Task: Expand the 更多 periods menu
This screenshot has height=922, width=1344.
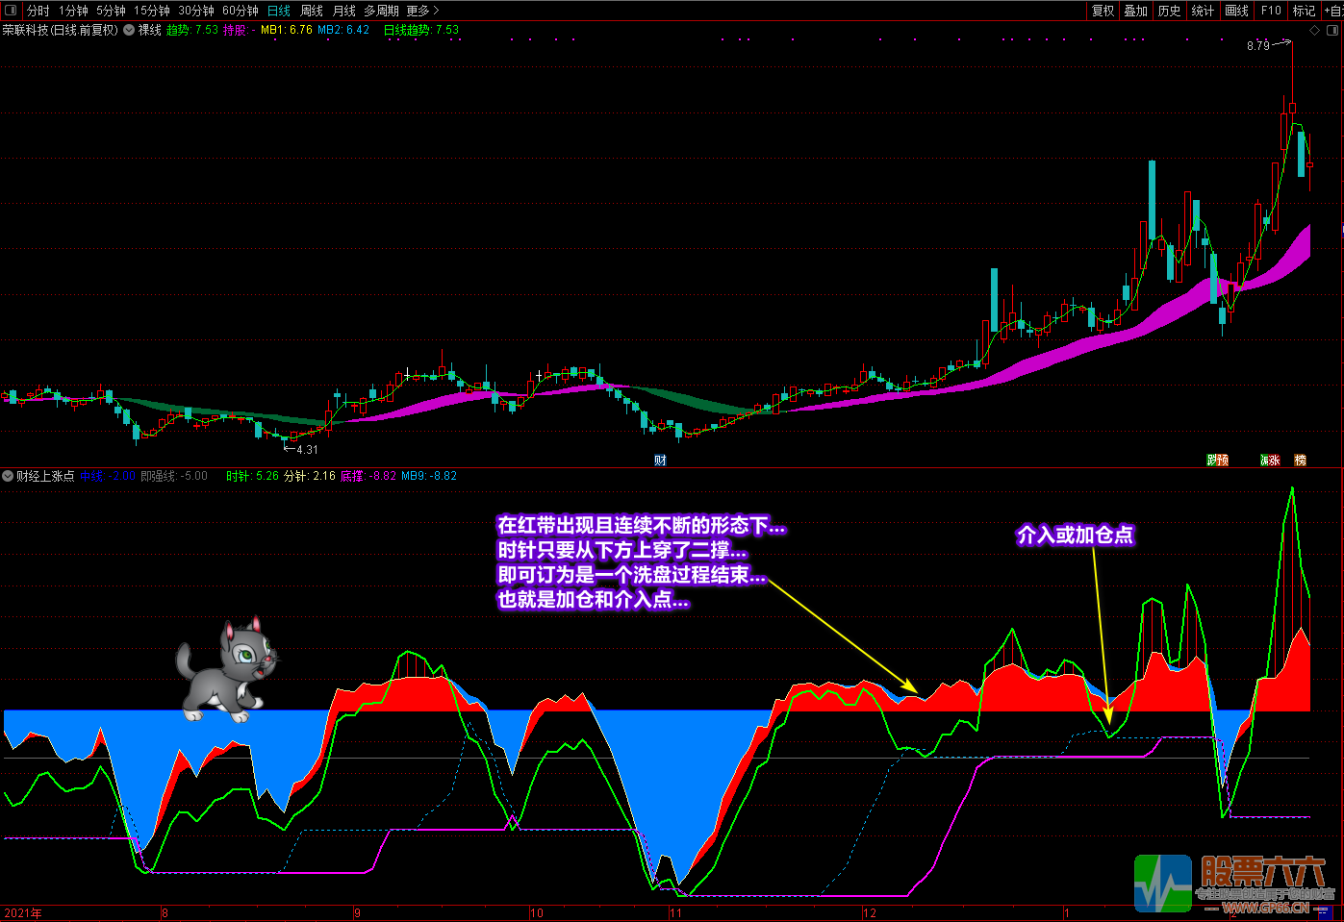Action: tap(422, 11)
